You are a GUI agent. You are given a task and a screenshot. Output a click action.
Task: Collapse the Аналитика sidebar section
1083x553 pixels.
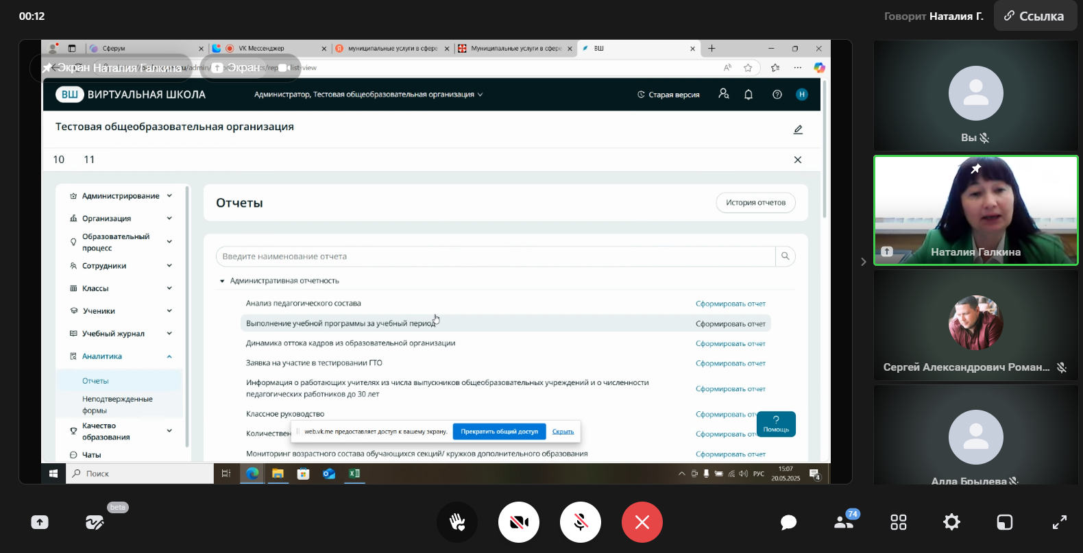pos(169,356)
